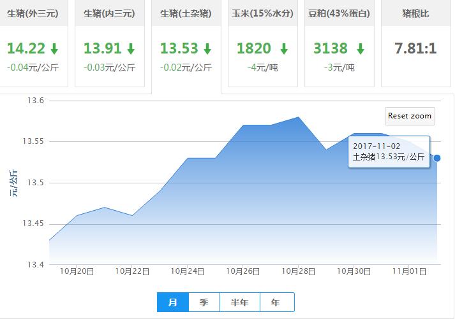
Task: Click the chart peak above 10月28日
Action: pos(299,117)
